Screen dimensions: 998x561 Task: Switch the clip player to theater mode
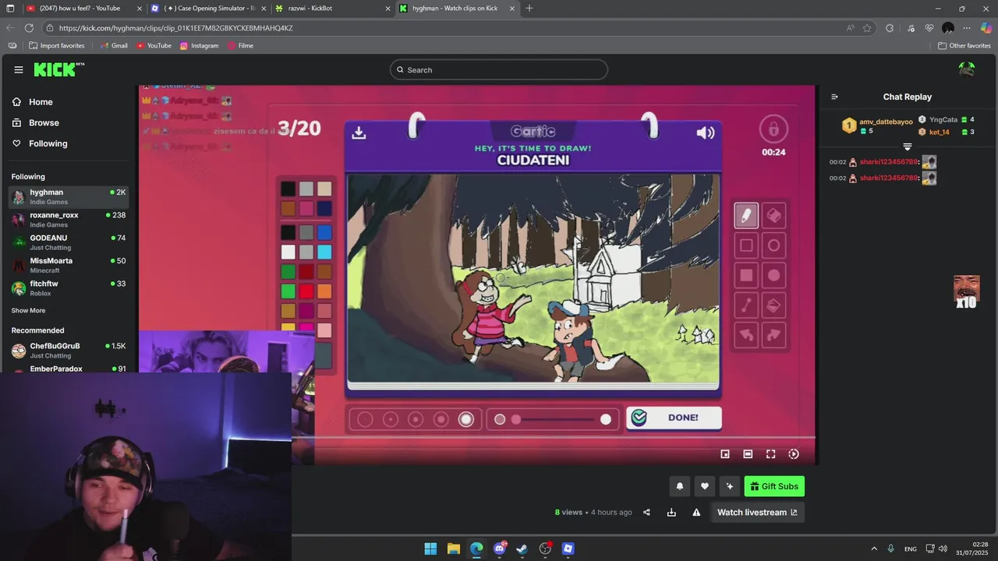748,454
